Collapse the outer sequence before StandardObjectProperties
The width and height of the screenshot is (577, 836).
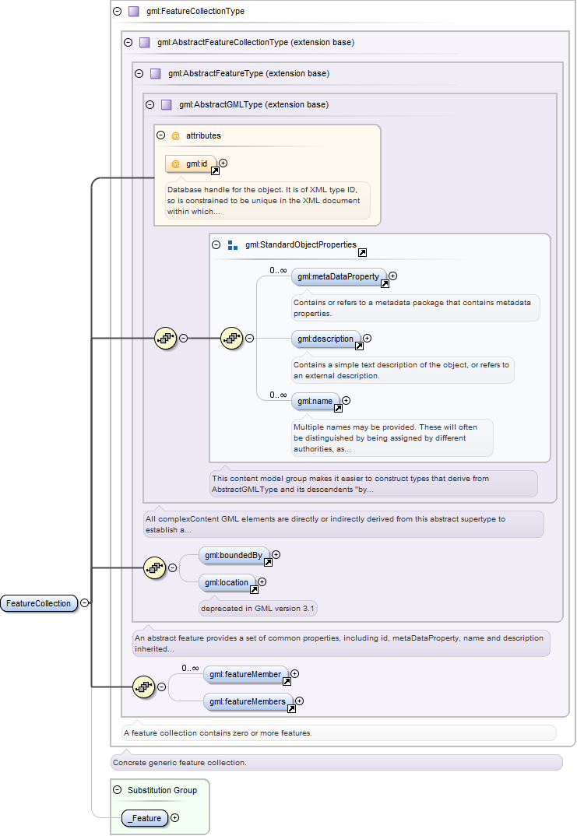pos(184,338)
